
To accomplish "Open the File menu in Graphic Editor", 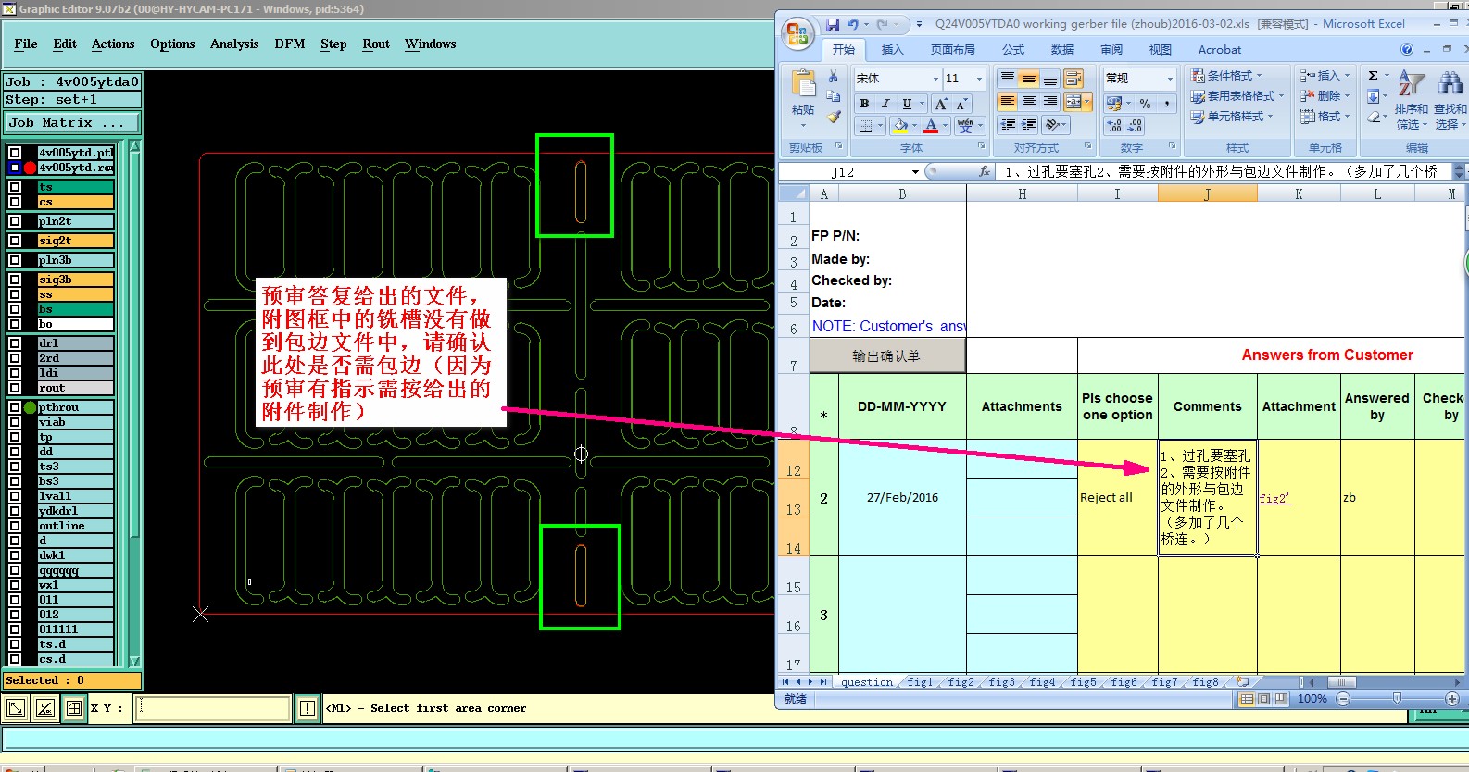I will pos(26,44).
